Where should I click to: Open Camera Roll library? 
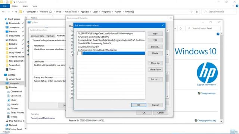tap(16, 92)
